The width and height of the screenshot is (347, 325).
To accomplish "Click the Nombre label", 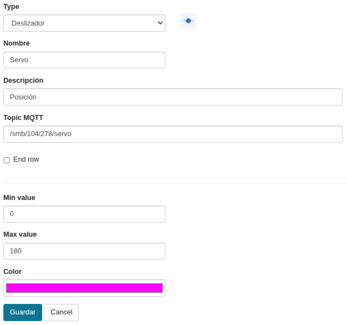I will [x=16, y=43].
